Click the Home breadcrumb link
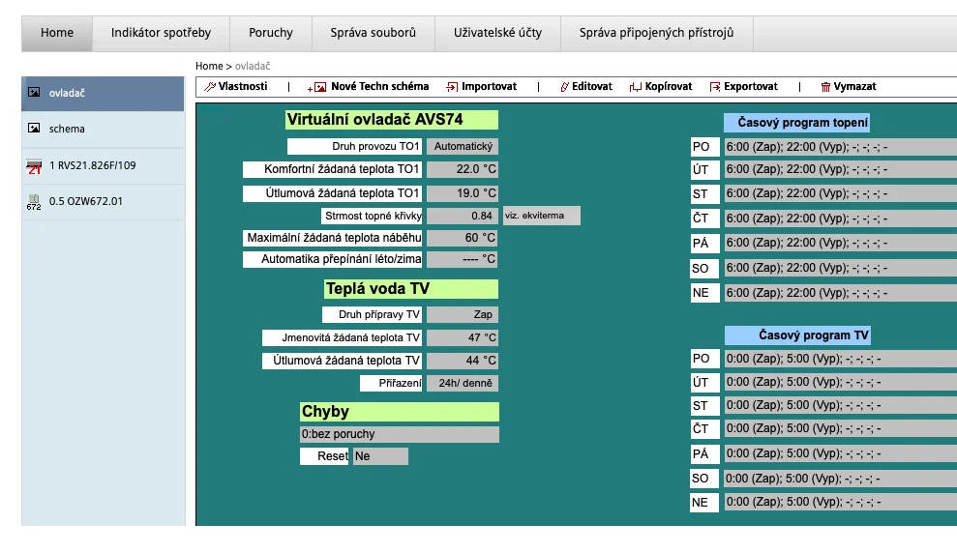Screen dimensions: 957x553 209,66
